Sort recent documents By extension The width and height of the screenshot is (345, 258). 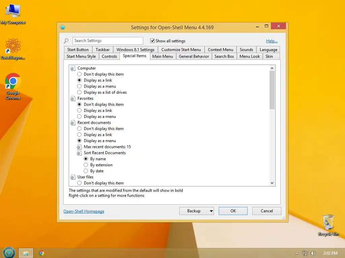[x=86, y=165]
